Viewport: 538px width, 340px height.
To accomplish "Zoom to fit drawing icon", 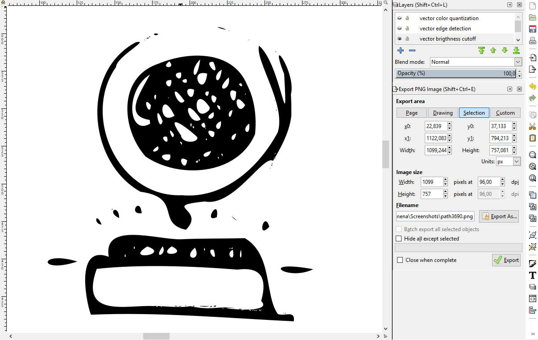I will (x=532, y=166).
